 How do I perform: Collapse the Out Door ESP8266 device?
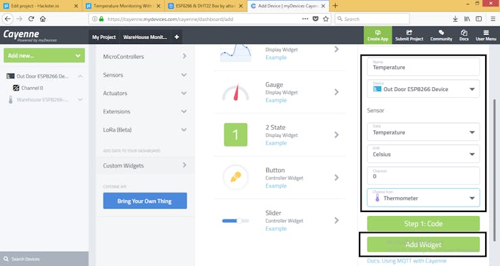[80, 76]
